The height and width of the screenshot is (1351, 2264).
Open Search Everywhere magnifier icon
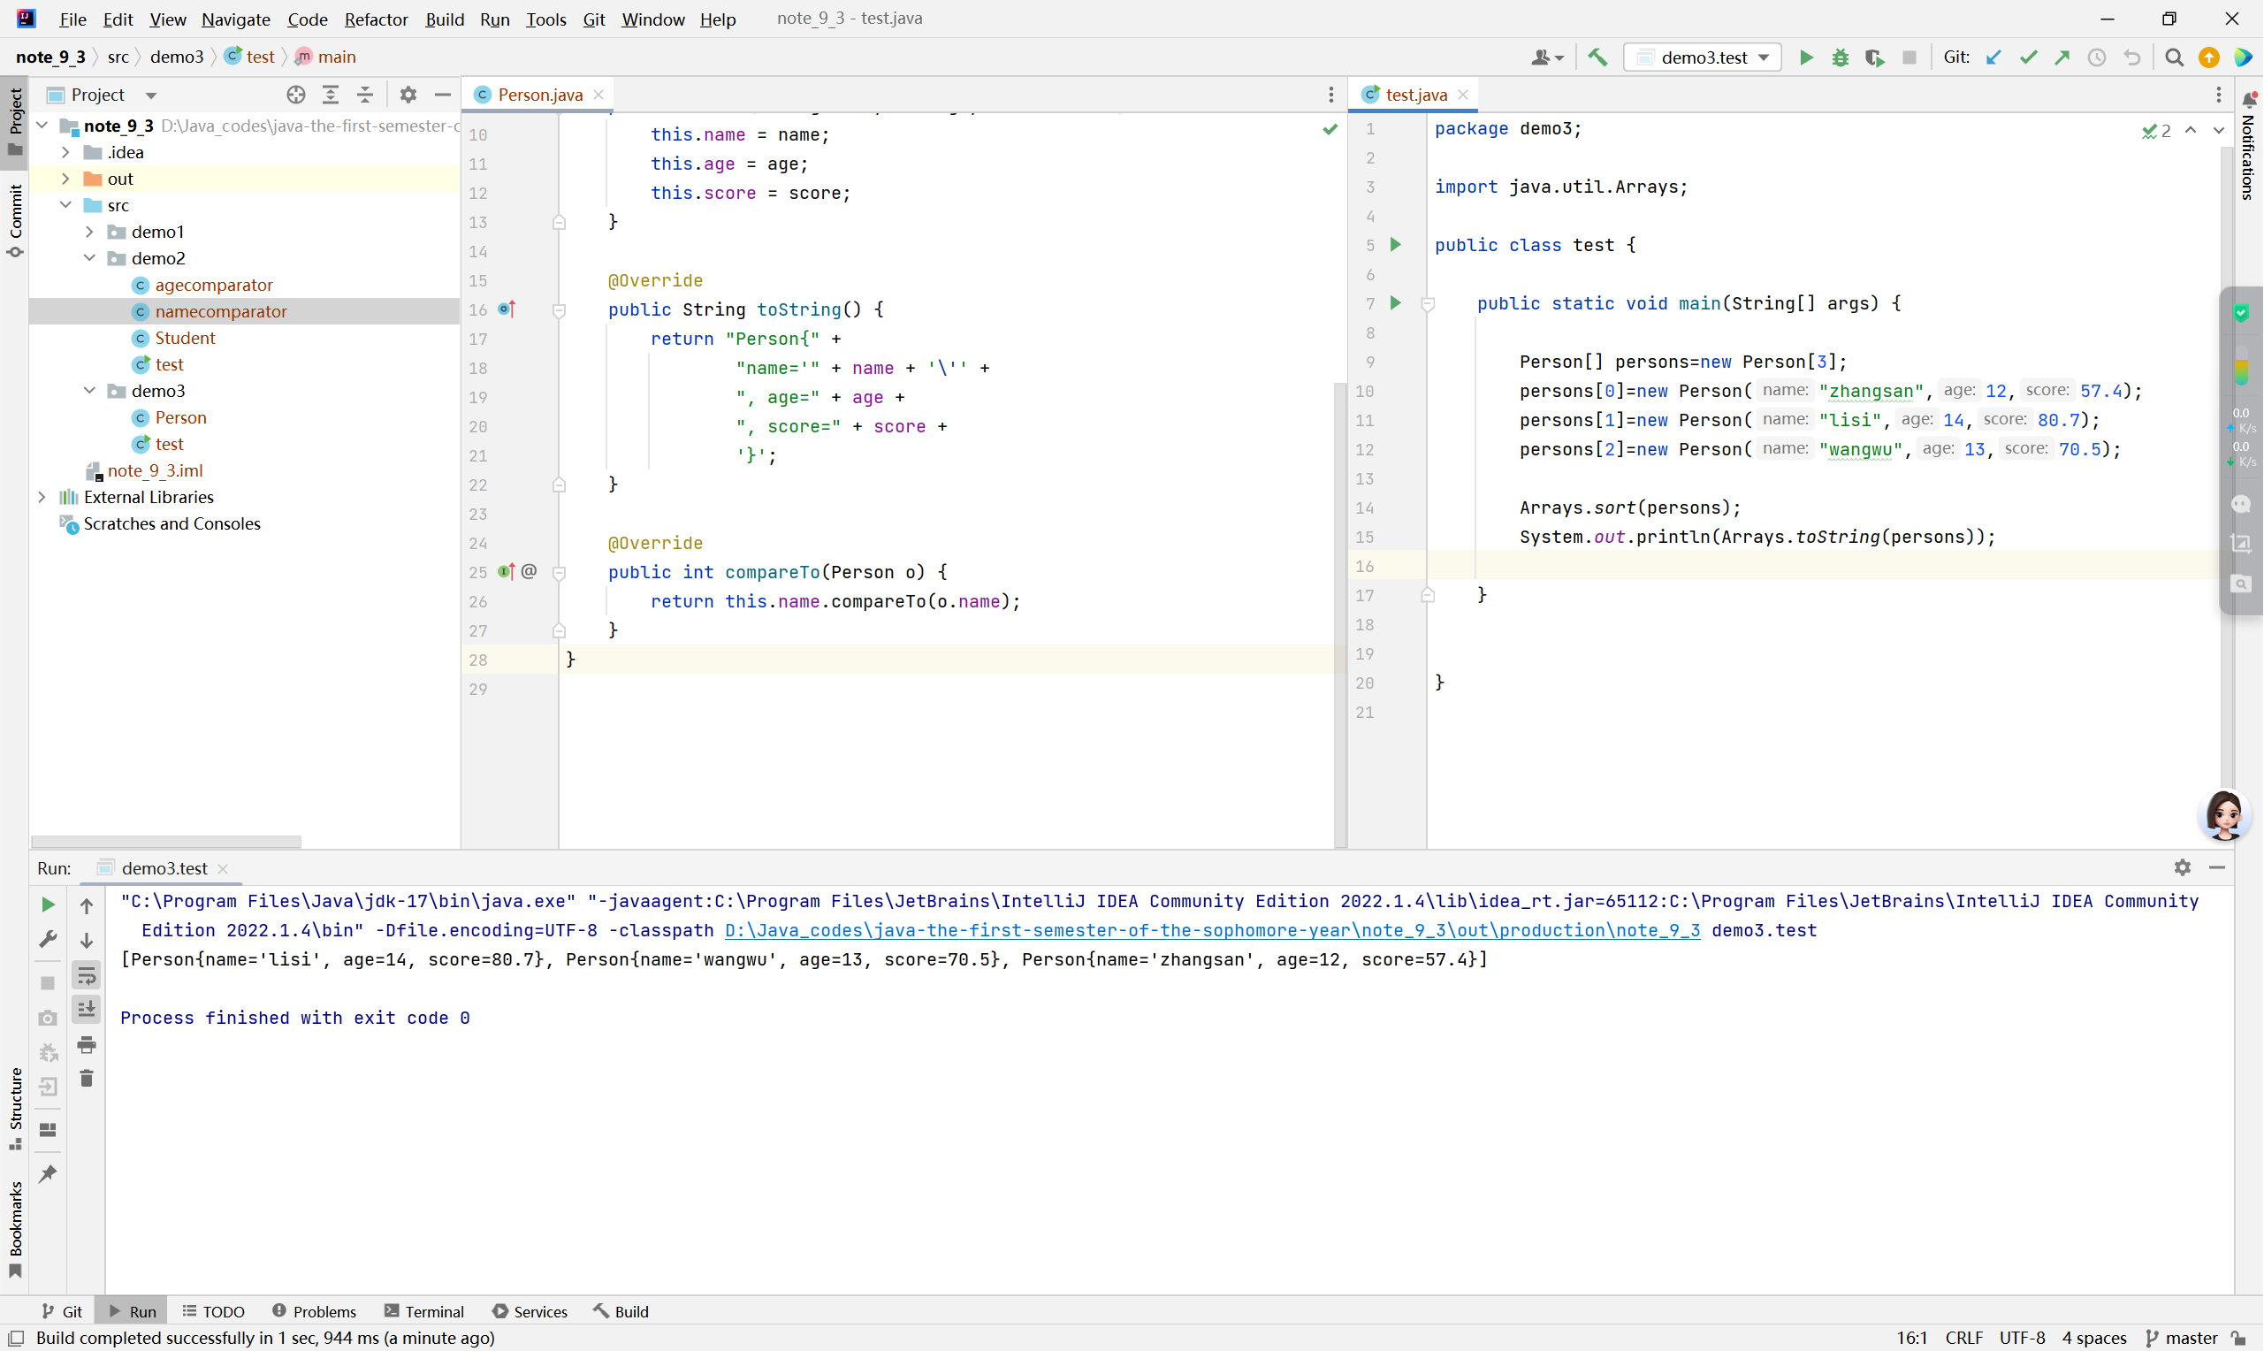pos(2175,57)
